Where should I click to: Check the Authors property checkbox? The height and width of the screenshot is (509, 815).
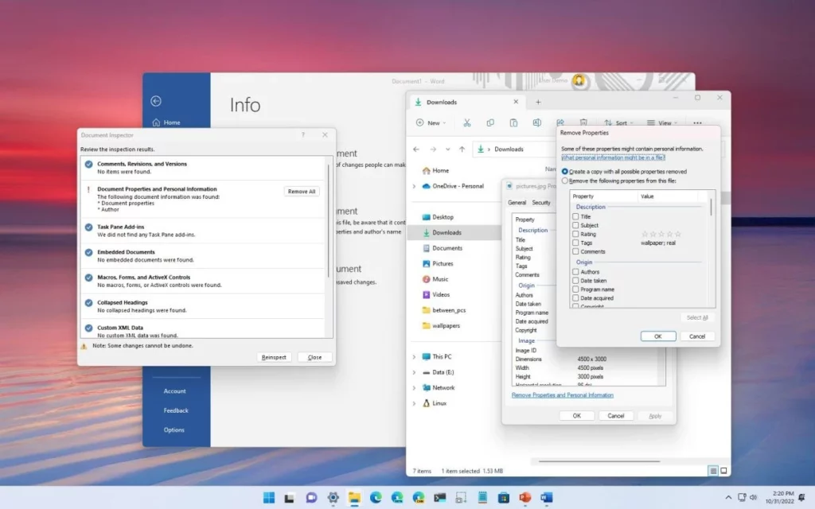(575, 272)
